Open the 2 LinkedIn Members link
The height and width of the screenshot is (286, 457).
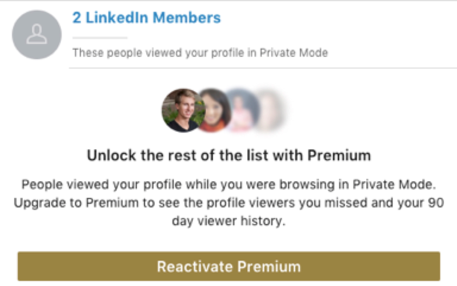[x=147, y=18]
